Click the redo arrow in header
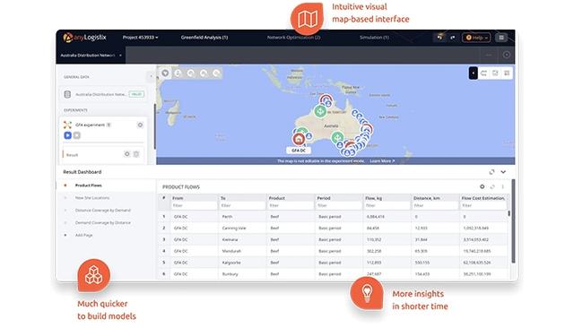Viewport: 574px width, 328px height. (x=453, y=38)
